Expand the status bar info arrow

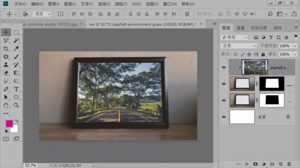click(x=93, y=165)
